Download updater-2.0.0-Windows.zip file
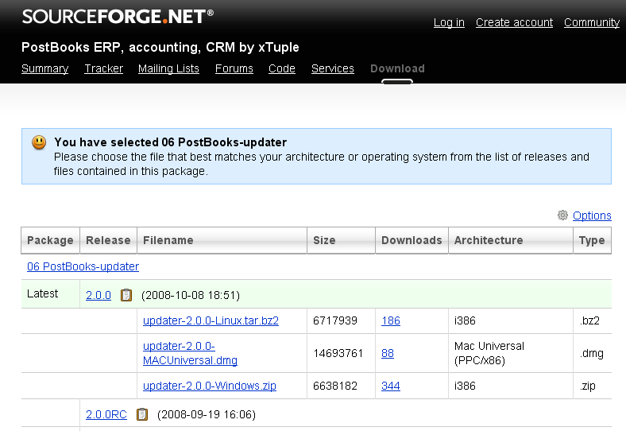 209,386
